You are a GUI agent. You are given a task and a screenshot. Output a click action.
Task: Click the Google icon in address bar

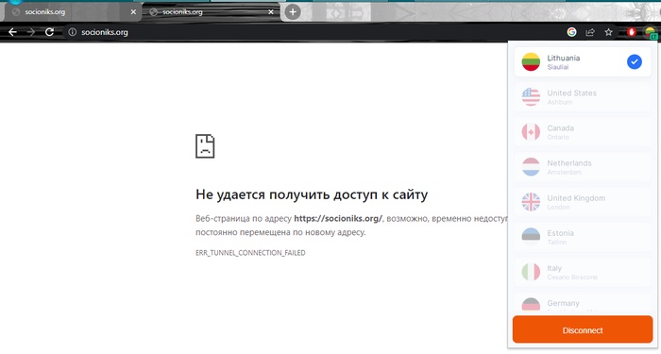coord(571,32)
